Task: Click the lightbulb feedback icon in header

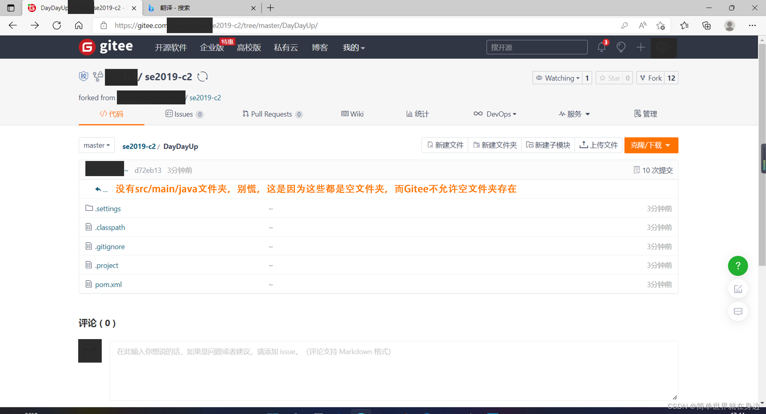Action: [x=621, y=47]
